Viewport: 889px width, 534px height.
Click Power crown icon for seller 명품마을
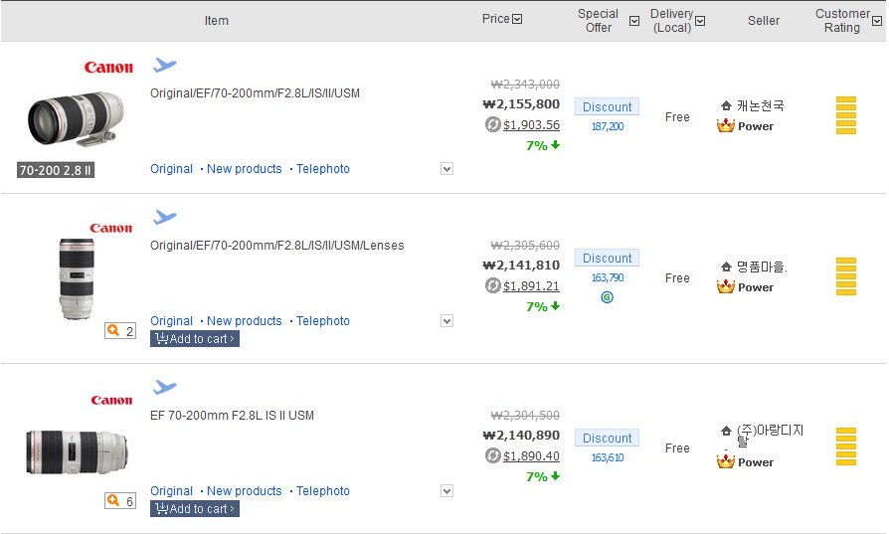coord(726,287)
